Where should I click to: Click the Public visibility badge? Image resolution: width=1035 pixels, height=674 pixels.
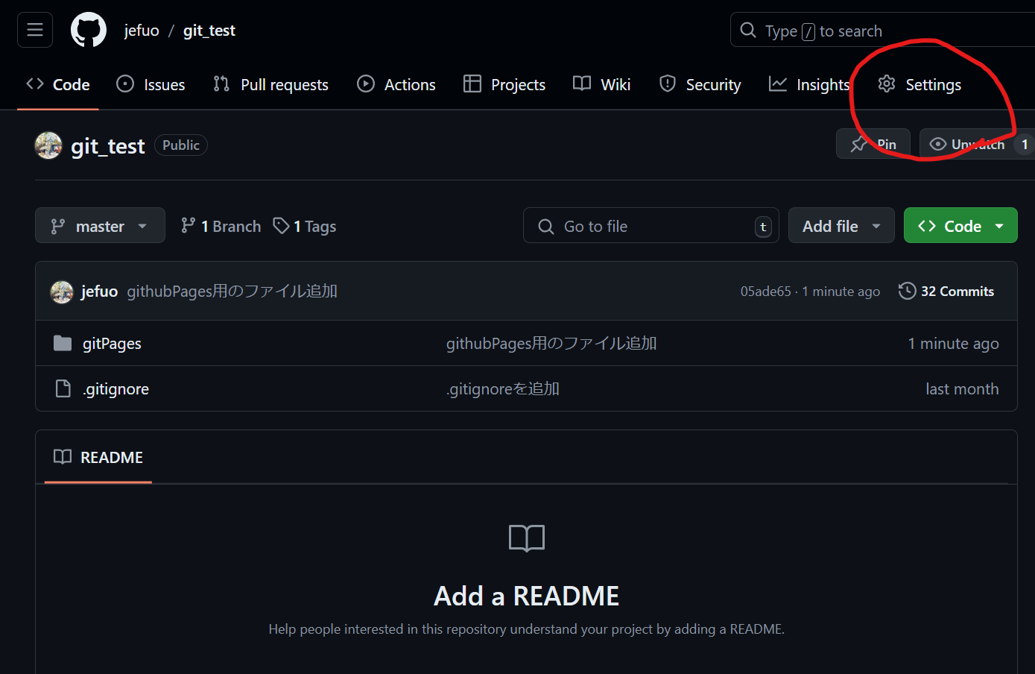point(181,145)
